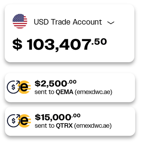143x148 pixels.
Task: Open the $15,000.00 transaction card
Action: coord(70,121)
